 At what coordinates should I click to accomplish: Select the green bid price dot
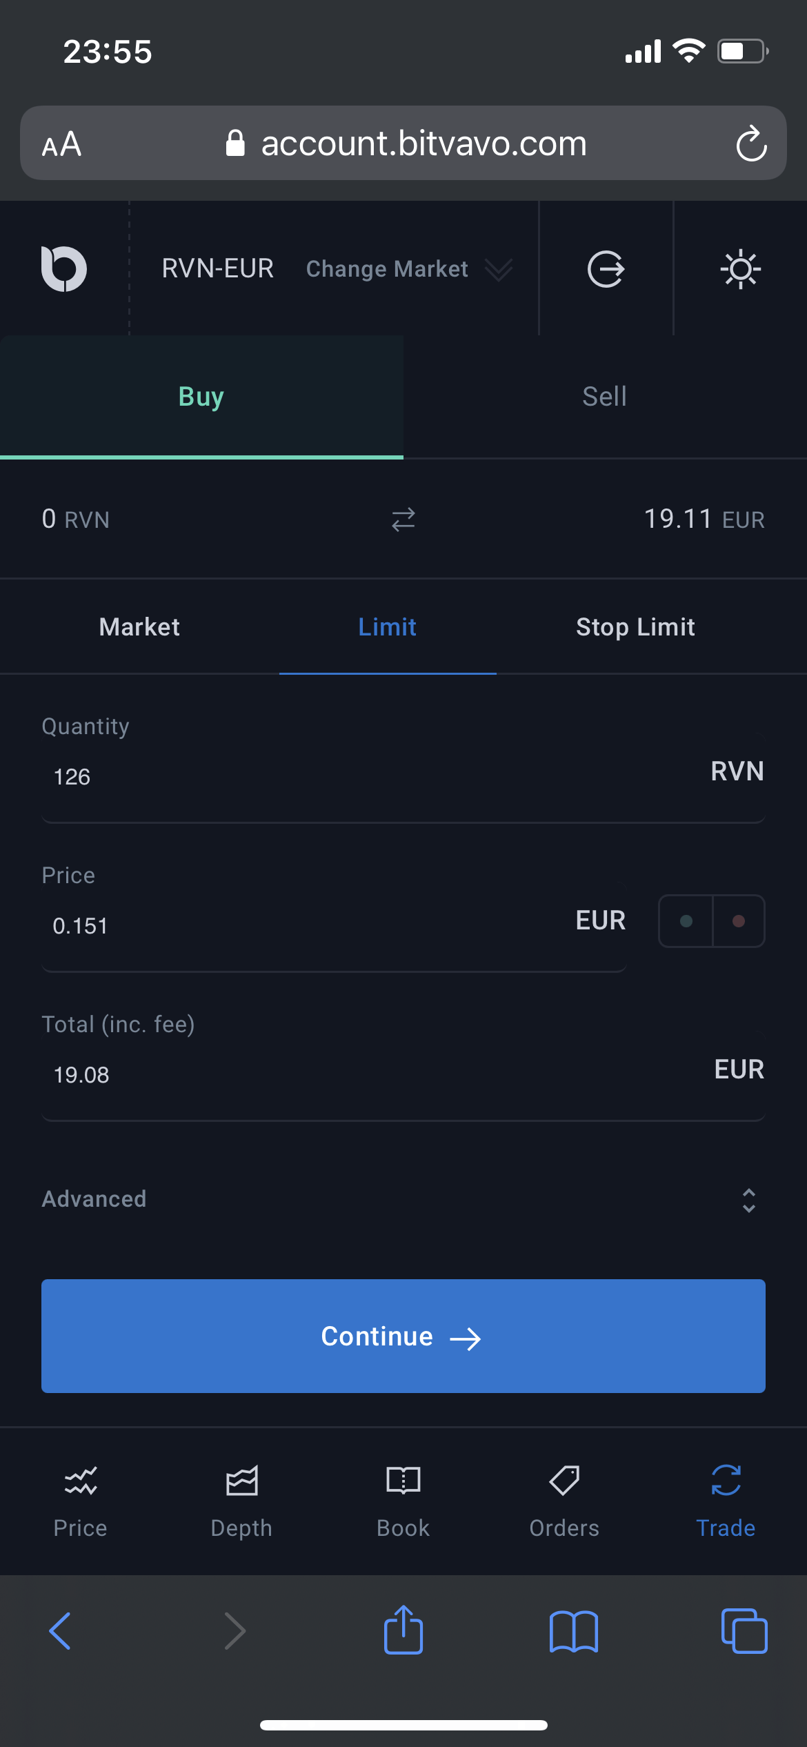tap(686, 921)
